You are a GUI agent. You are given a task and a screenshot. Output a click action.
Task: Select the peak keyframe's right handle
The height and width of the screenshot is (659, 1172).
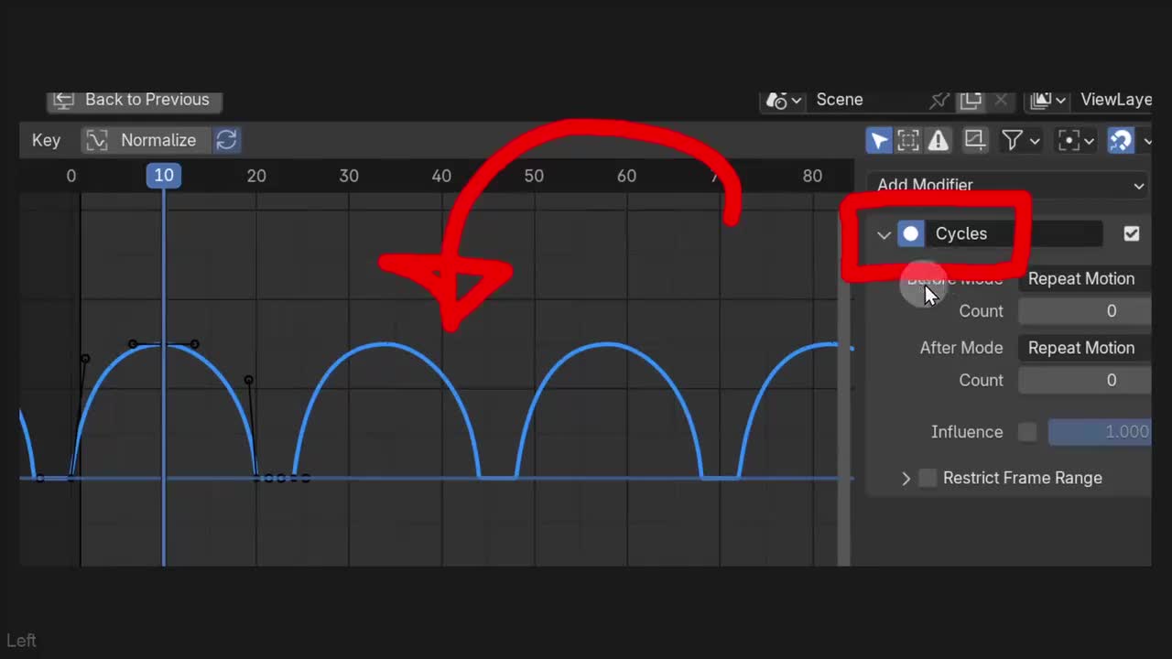(195, 344)
